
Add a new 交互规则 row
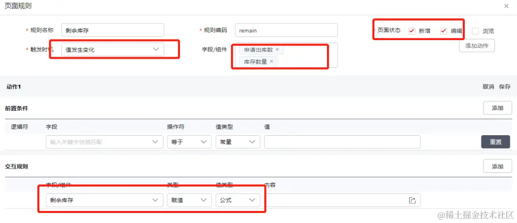(x=497, y=166)
